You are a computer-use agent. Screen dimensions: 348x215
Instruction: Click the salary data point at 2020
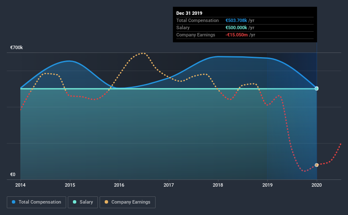(x=317, y=88)
